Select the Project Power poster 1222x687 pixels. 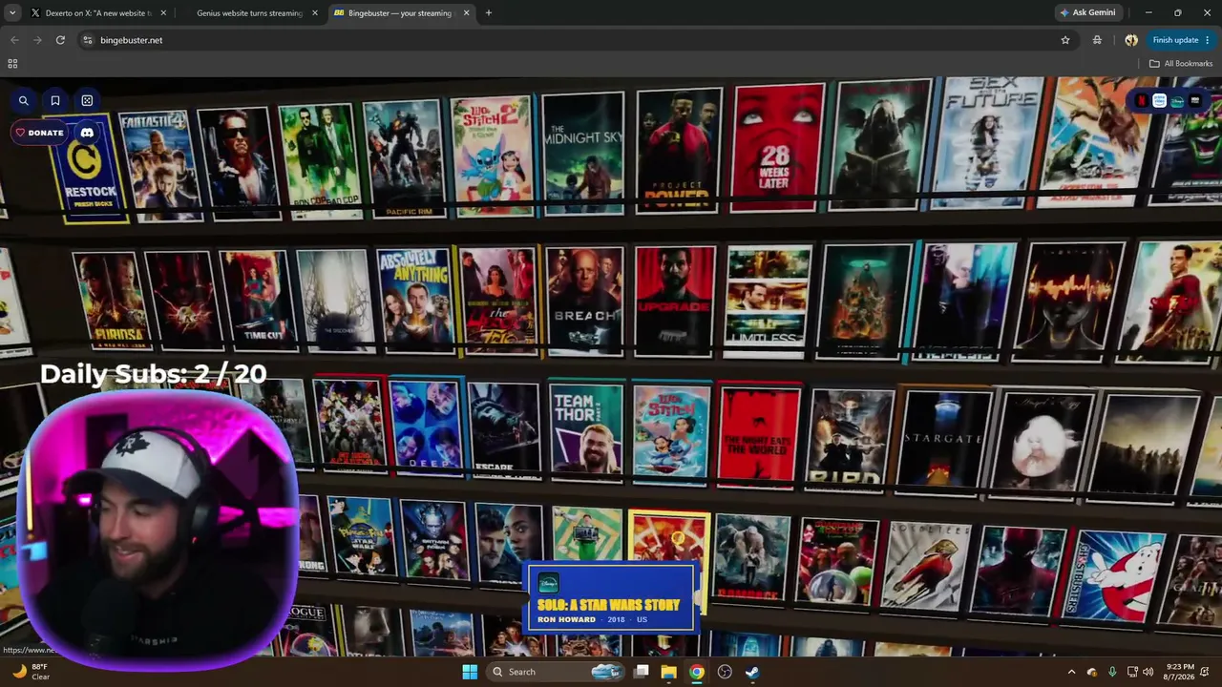679,150
